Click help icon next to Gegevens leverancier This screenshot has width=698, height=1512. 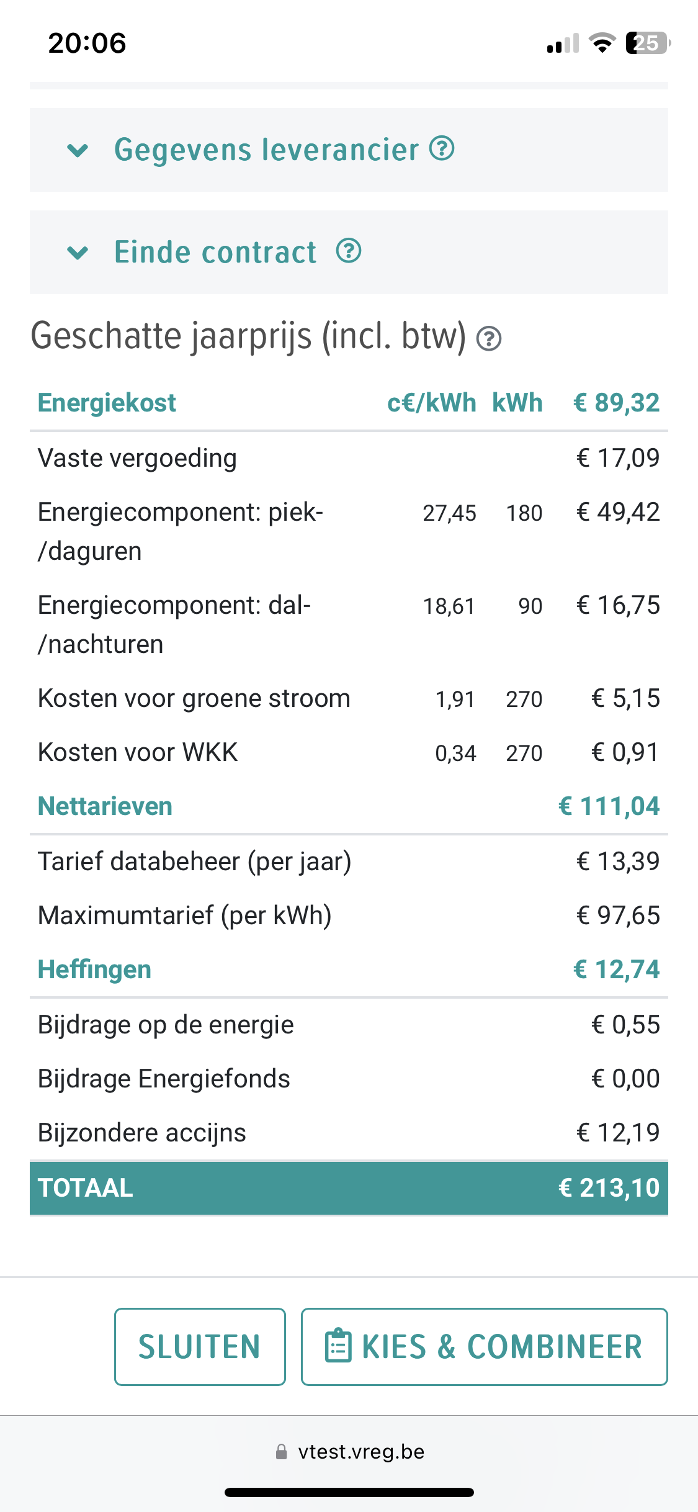[442, 148]
